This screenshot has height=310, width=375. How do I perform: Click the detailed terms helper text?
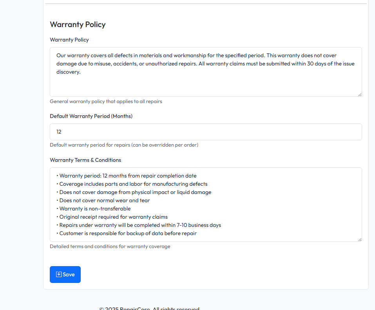pos(110,246)
